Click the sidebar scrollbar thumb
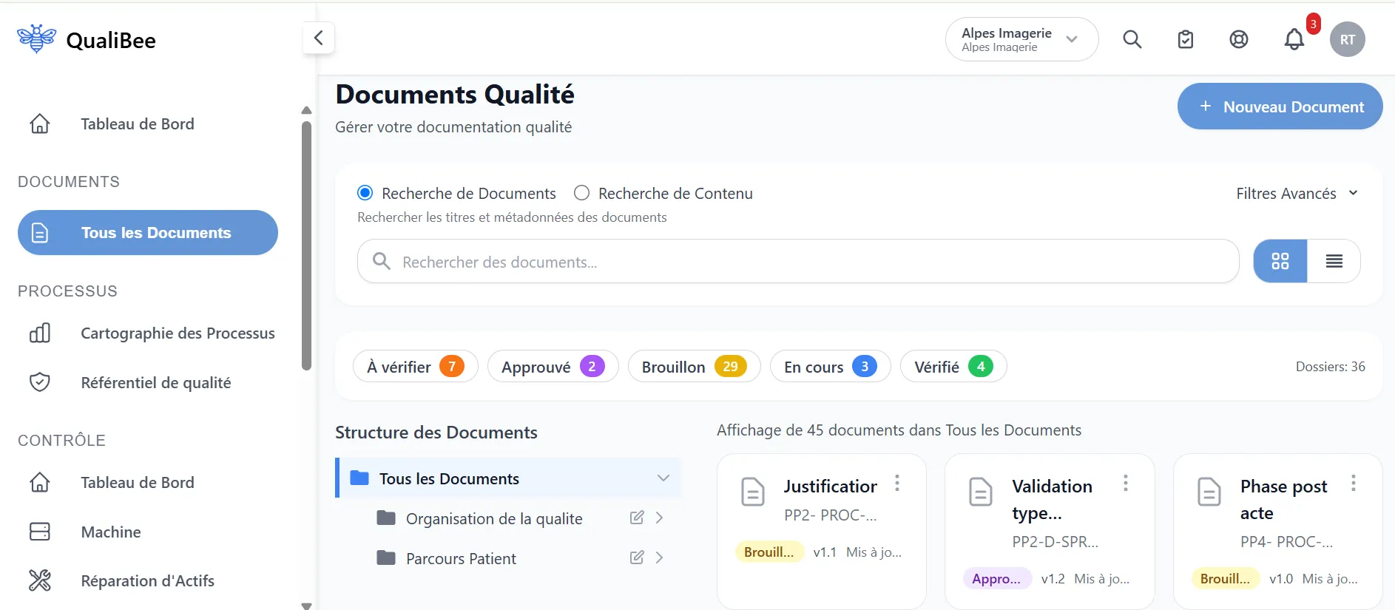The height and width of the screenshot is (610, 1395). [307, 244]
